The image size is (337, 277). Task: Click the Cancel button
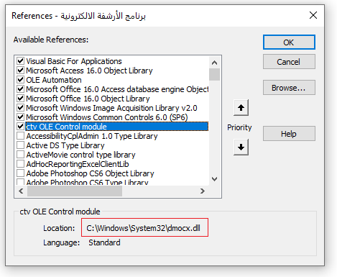(x=289, y=62)
